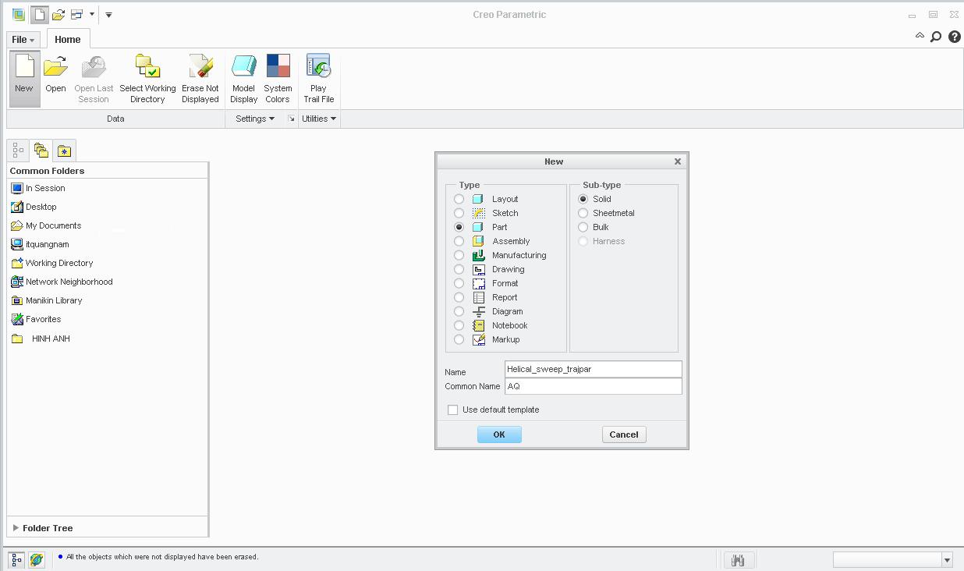Select the Report type radio button
Image resolution: width=964 pixels, height=571 pixels.
(459, 297)
